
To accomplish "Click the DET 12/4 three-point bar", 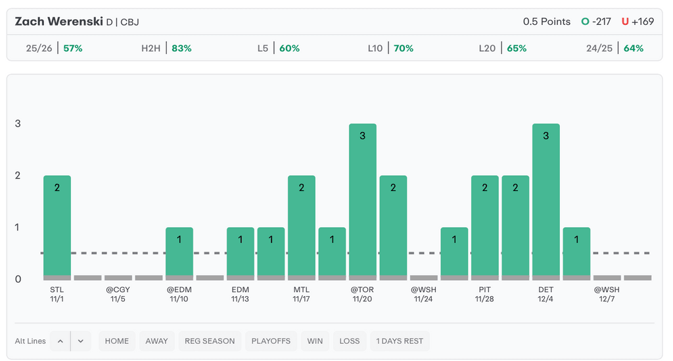I will point(546,200).
